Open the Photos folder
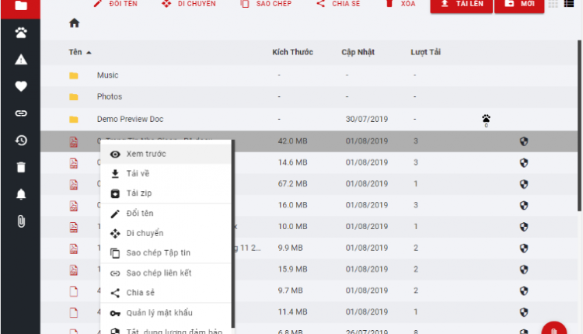The image size is (583, 334). click(x=110, y=96)
